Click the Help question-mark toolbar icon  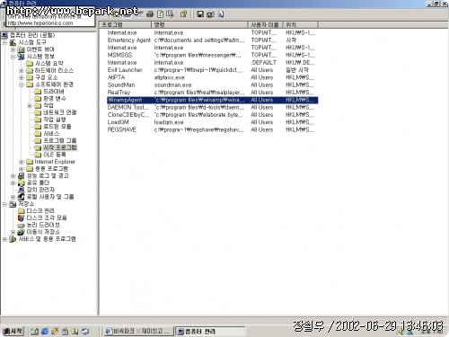pos(183,13)
